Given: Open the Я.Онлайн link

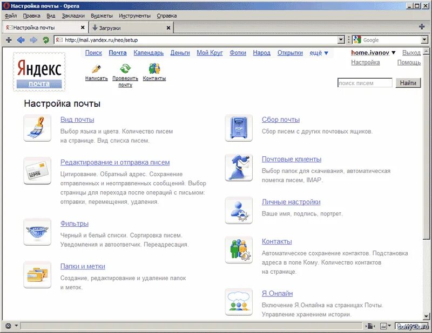Looking at the screenshot, I should click(277, 294).
